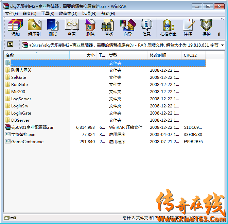228x224 pixels.
Task: Click the status bar drive icon
Action: pyautogui.click(x=7, y=218)
